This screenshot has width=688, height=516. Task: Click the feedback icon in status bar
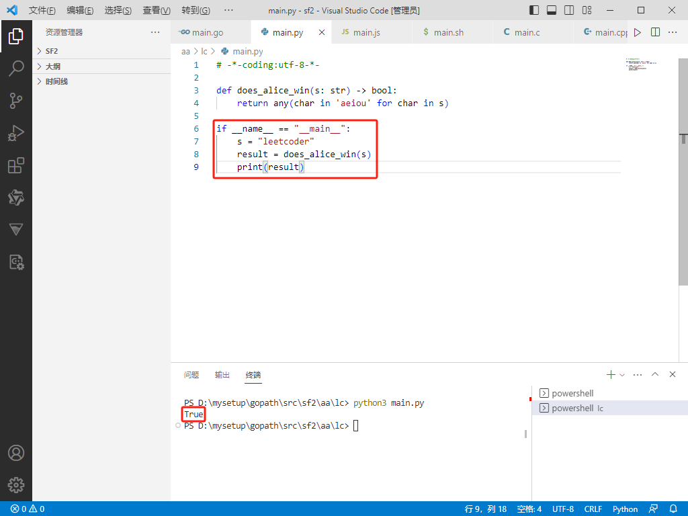pyautogui.click(x=653, y=509)
